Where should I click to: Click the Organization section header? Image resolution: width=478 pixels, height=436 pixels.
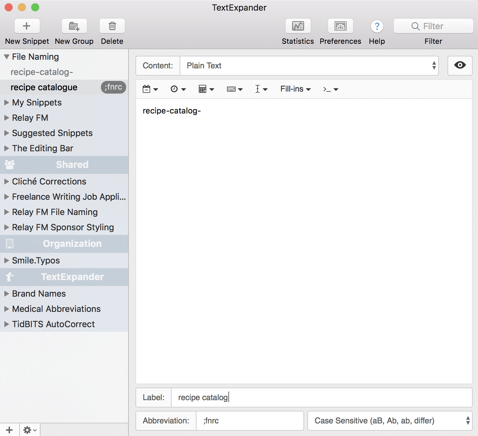[64, 244]
